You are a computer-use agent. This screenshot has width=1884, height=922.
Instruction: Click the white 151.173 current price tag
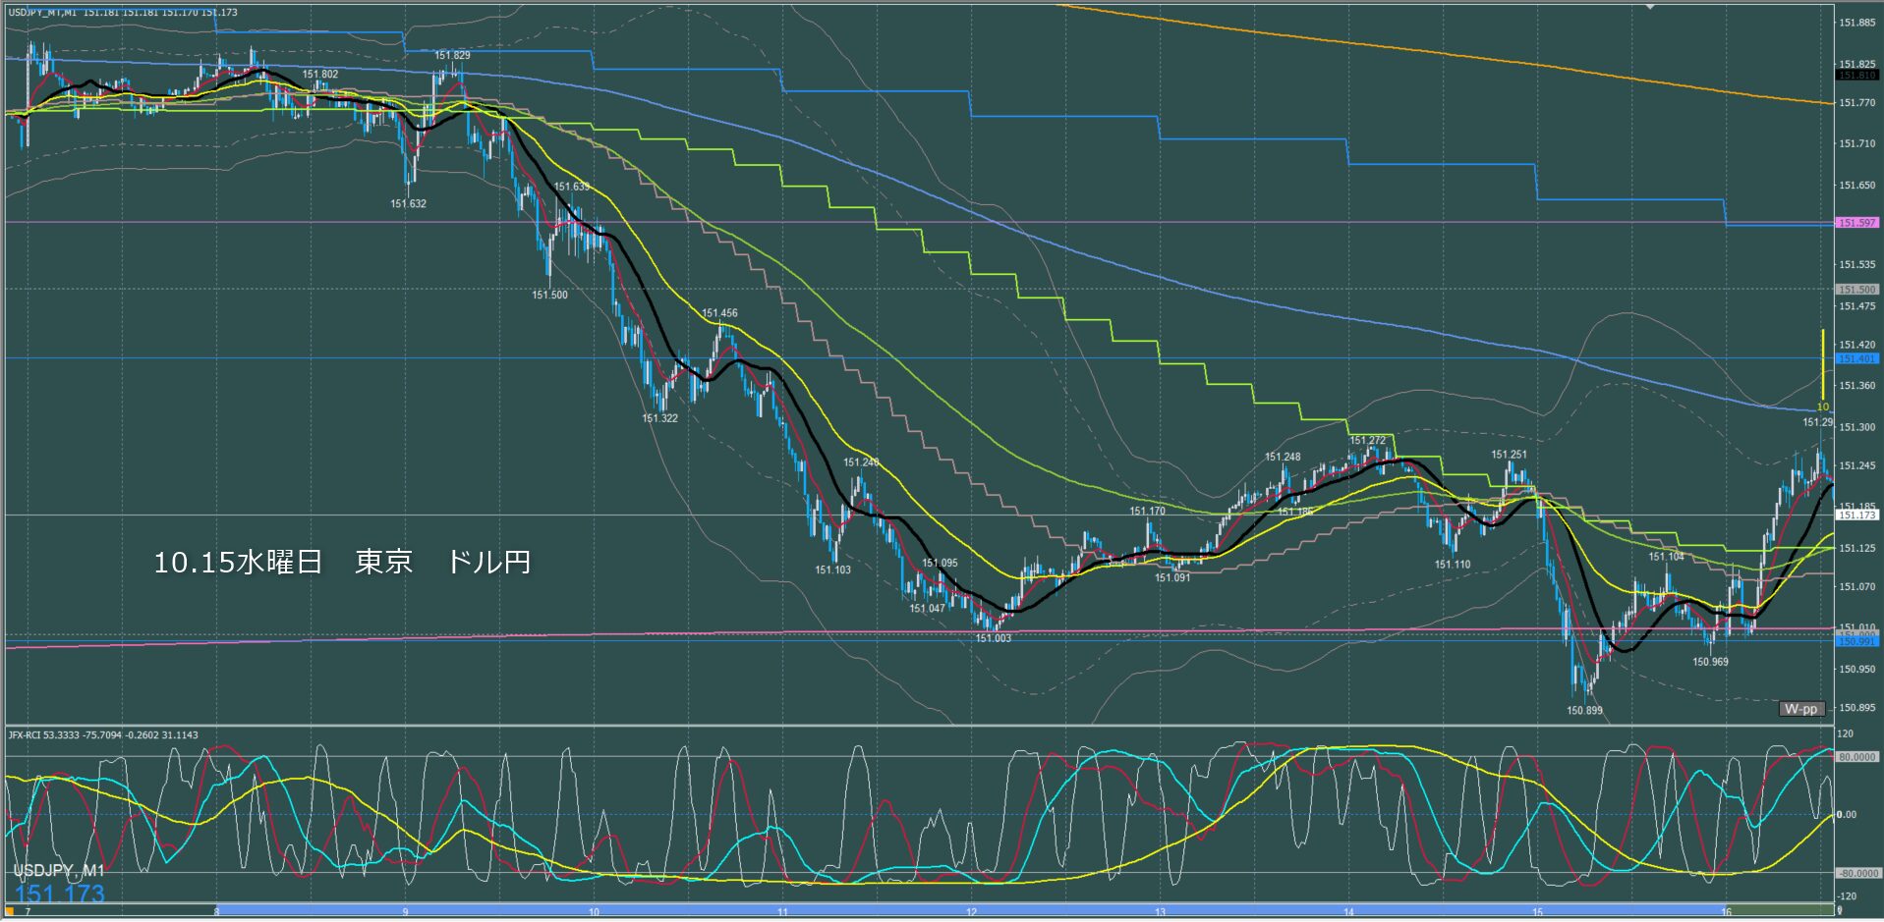1856,515
